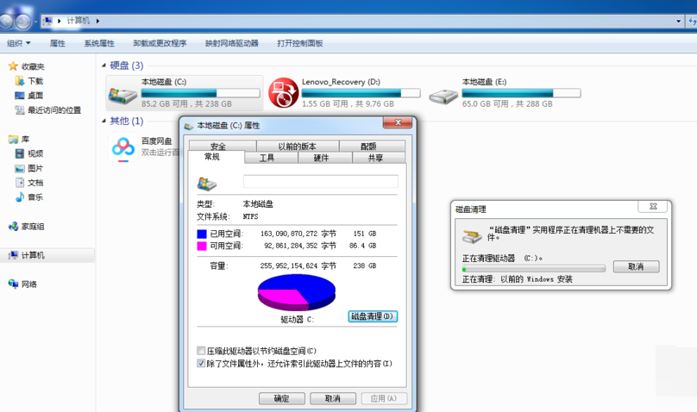Select 桌面 in the navigation pane
697x412 pixels.
pyautogui.click(x=35, y=96)
